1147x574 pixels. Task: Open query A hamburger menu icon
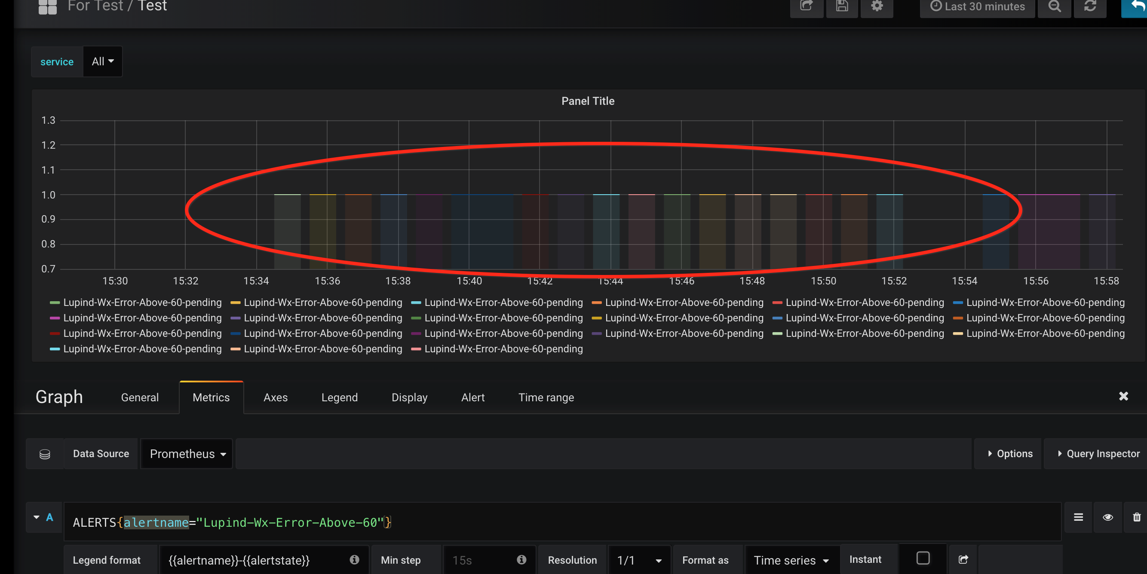click(1078, 517)
